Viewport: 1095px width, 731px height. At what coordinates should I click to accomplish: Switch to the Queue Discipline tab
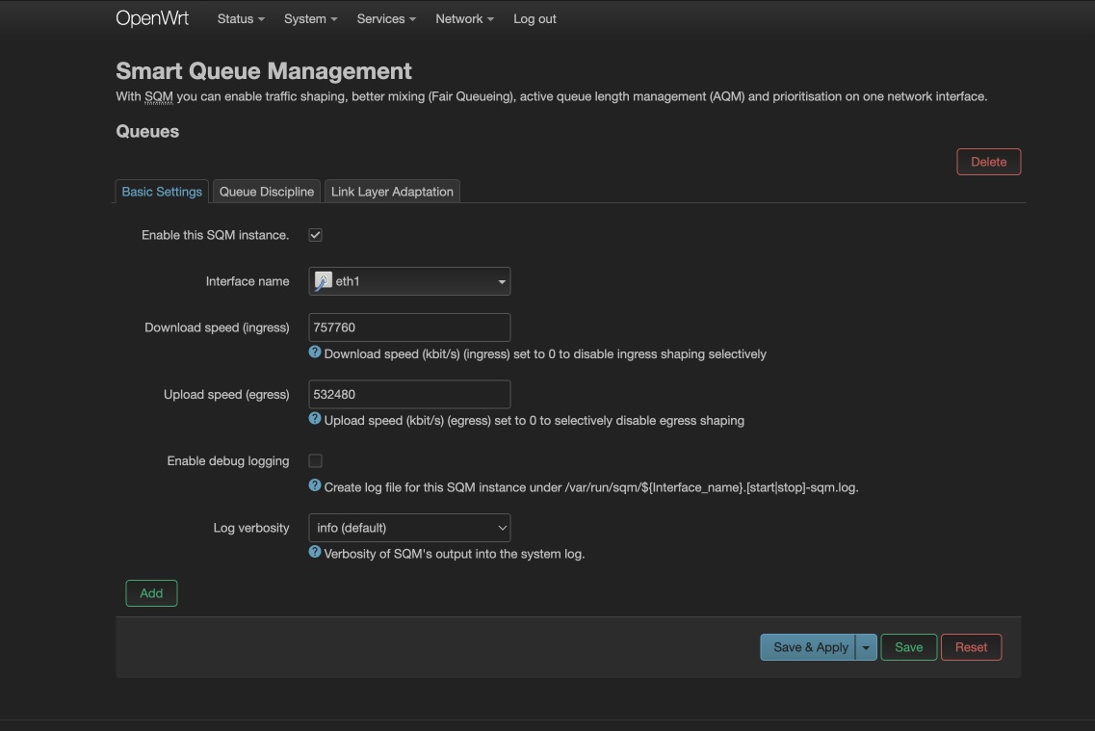[267, 192]
